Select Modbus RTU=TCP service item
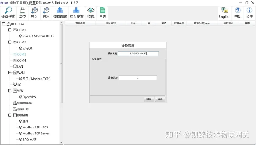The image size is (256, 145). tap(34, 127)
